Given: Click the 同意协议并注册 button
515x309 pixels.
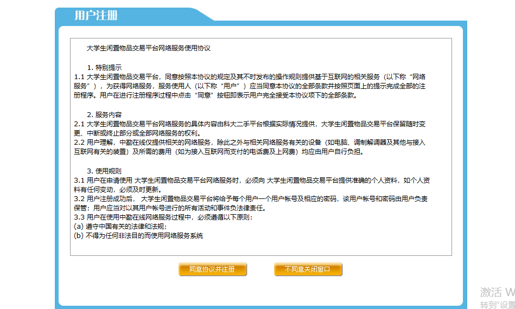Looking at the screenshot, I should point(213,269).
